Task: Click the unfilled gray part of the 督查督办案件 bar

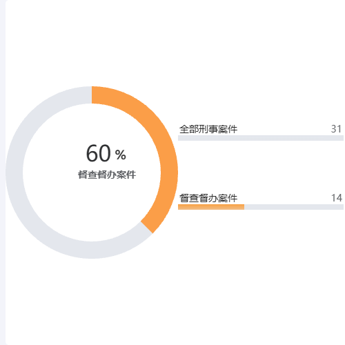Action: tap(294, 207)
